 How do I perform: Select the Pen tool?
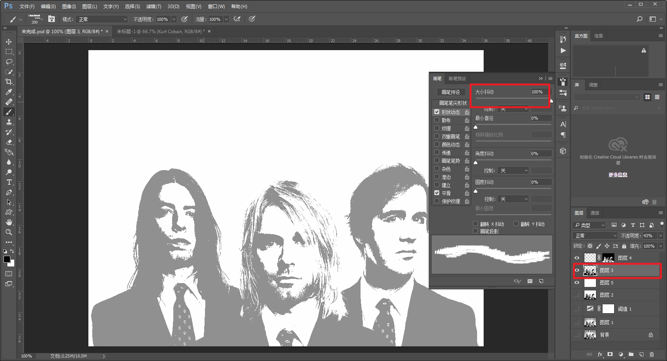coord(9,192)
